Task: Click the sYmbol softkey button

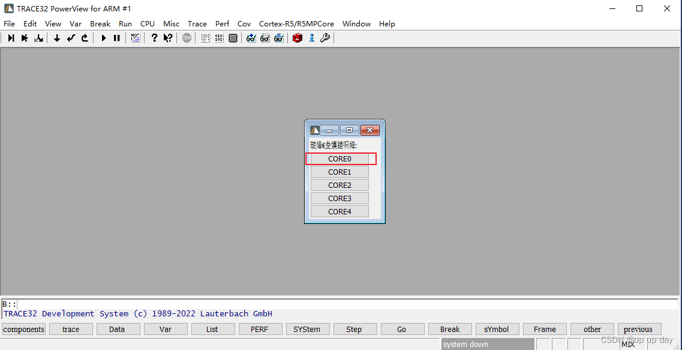Action: (498, 329)
